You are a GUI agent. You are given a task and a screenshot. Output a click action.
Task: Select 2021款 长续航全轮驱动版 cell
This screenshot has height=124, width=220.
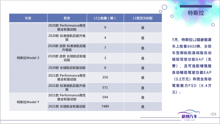click(67, 106)
